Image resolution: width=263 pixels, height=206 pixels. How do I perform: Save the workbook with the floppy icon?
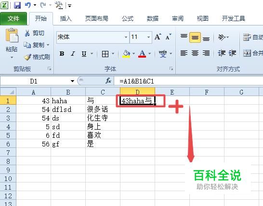pos(17,5)
